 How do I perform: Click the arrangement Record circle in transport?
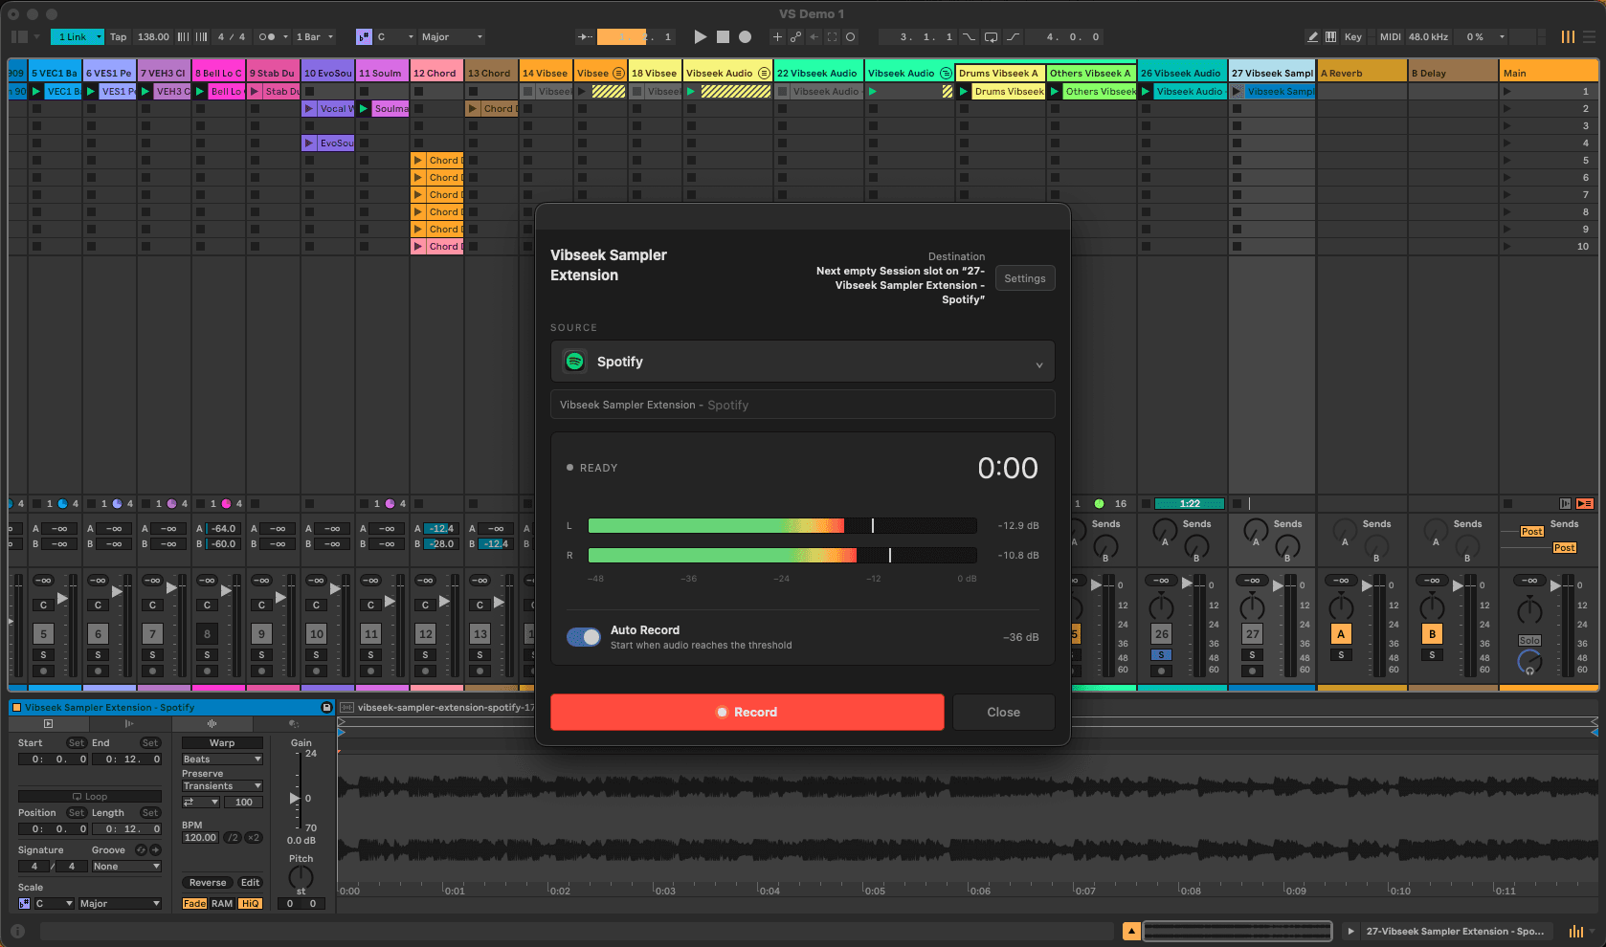click(x=746, y=36)
